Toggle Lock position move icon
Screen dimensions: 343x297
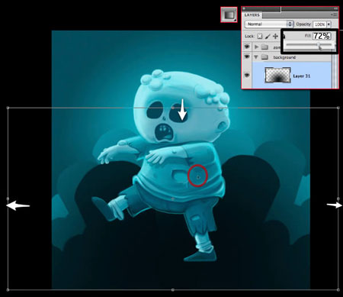click(275, 37)
